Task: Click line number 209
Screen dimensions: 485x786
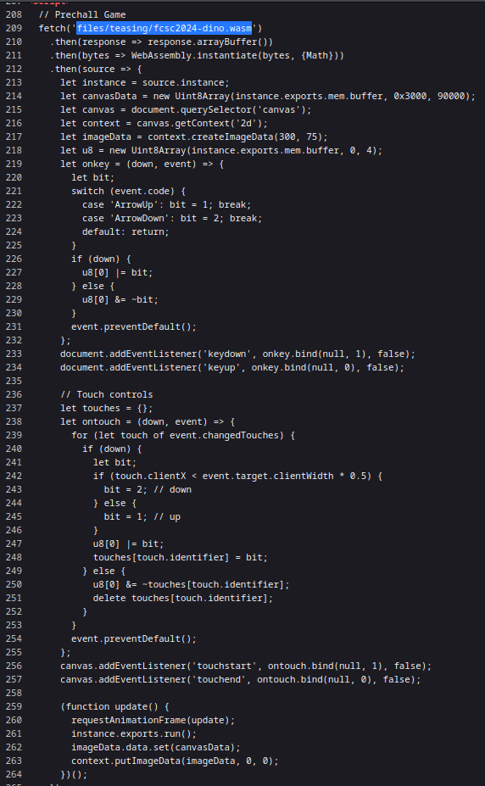Action: pyautogui.click(x=14, y=28)
